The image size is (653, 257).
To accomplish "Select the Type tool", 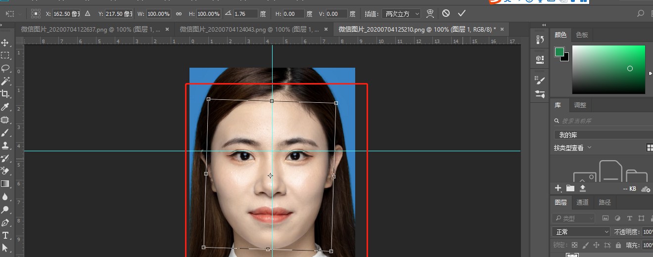I will (x=5, y=235).
